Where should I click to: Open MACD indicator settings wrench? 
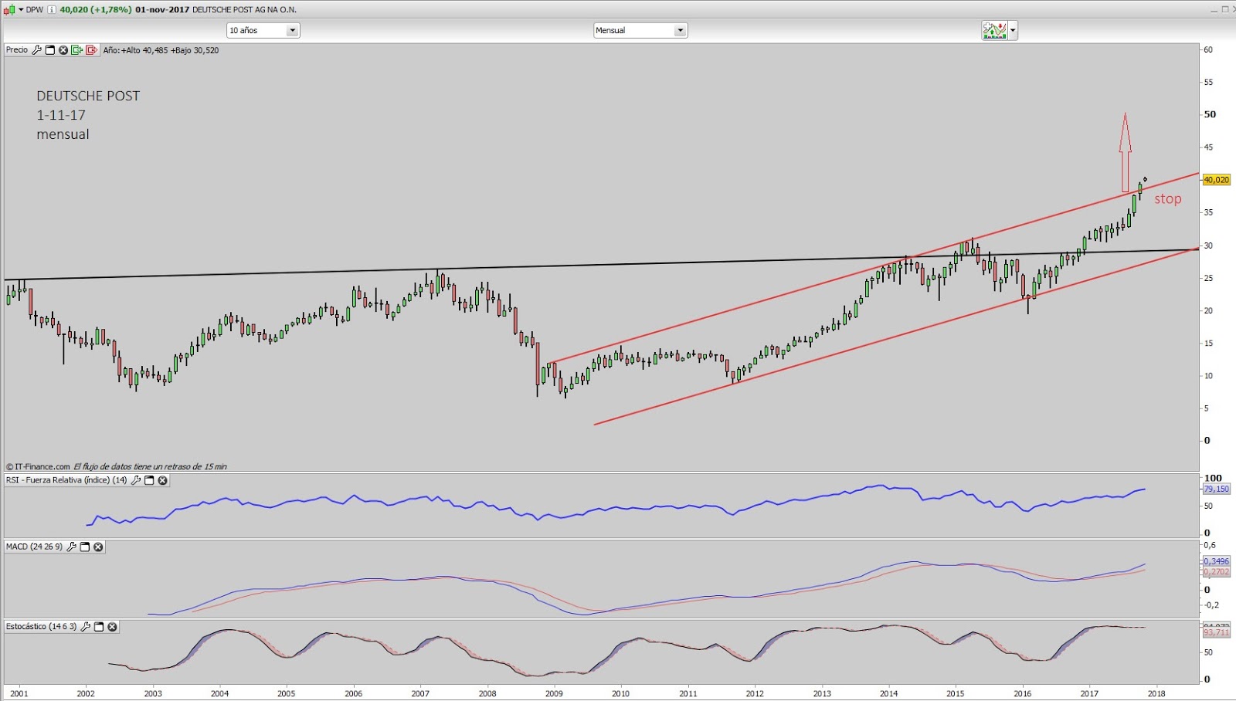pos(72,547)
